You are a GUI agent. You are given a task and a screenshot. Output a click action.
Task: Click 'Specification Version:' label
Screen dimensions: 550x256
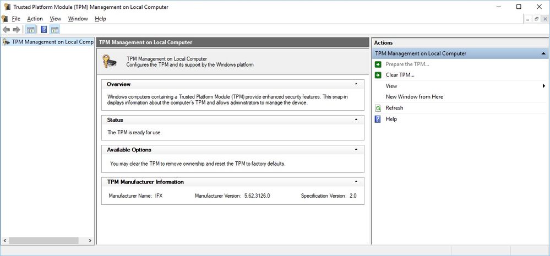(324, 196)
